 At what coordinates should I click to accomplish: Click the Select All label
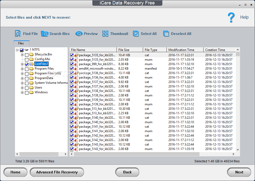coord(148,34)
